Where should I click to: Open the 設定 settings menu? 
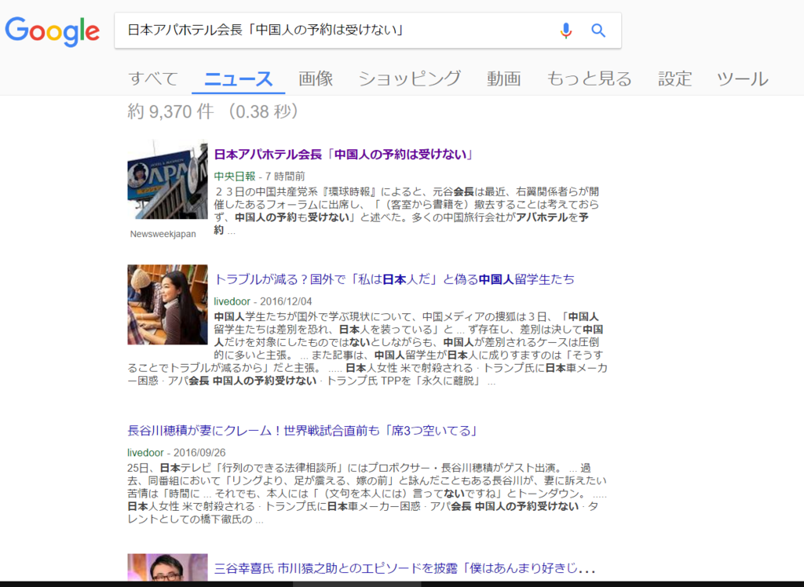point(674,78)
